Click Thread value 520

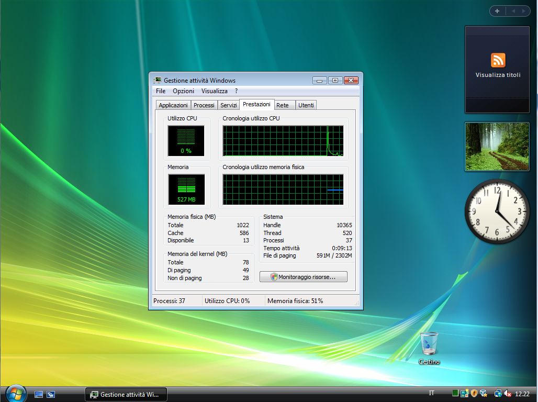tap(347, 233)
